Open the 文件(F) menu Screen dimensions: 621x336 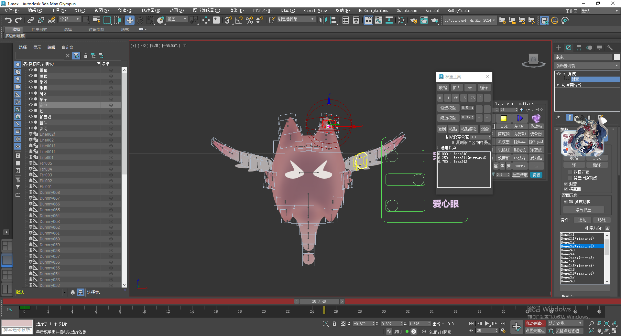point(11,11)
